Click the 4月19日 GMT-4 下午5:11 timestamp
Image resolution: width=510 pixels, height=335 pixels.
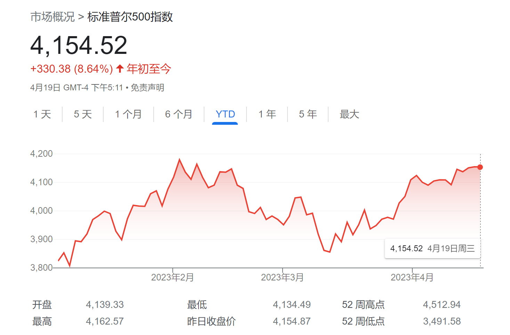(x=76, y=88)
